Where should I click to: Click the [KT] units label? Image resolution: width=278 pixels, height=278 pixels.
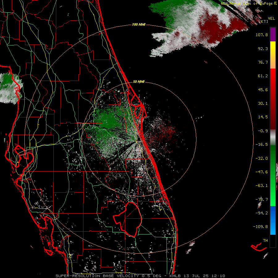tap(263, 21)
